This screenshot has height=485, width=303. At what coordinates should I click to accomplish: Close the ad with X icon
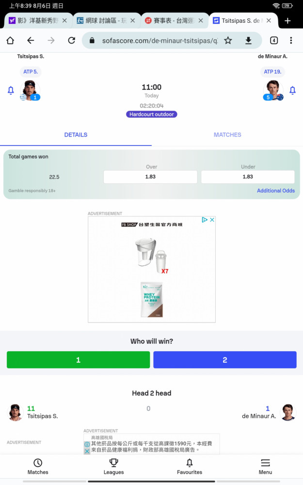(x=212, y=220)
